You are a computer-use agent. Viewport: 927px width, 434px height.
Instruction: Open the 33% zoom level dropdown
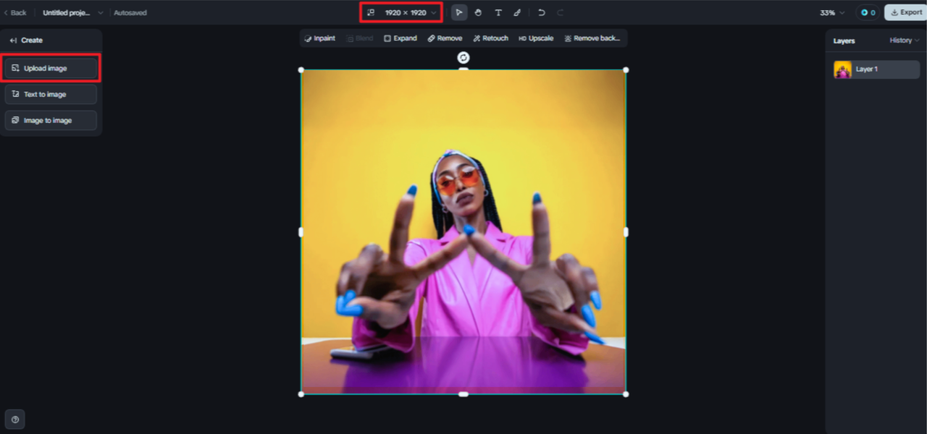tap(832, 13)
